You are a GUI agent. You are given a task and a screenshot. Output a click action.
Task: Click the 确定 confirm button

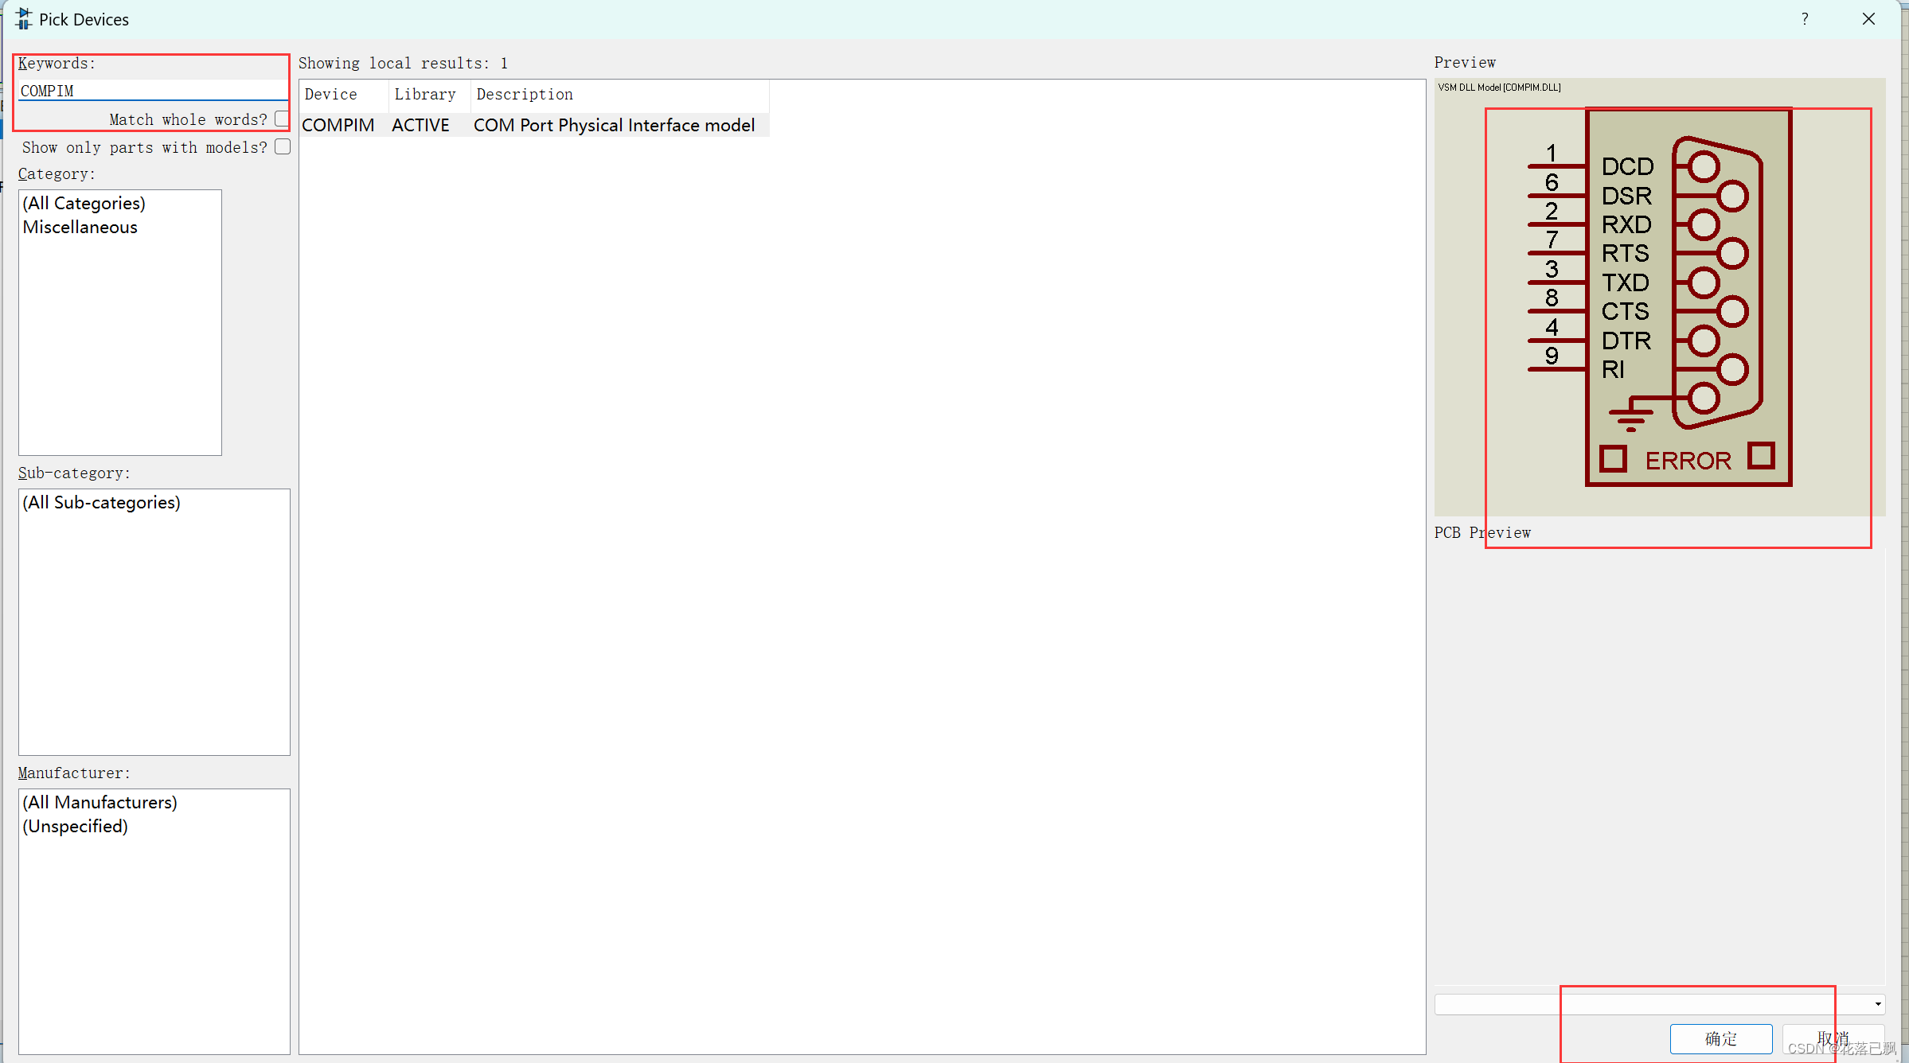click(1721, 1038)
